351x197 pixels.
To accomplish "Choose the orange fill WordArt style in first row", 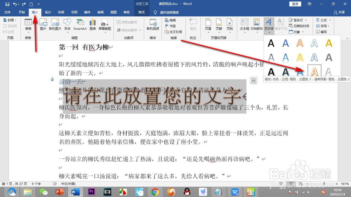I will pyautogui.click(x=300, y=43).
